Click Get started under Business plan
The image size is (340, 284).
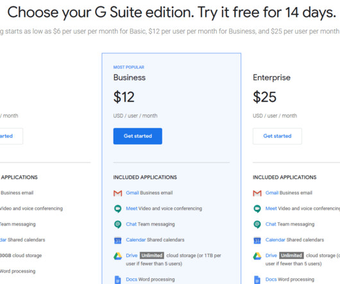pyautogui.click(x=137, y=136)
